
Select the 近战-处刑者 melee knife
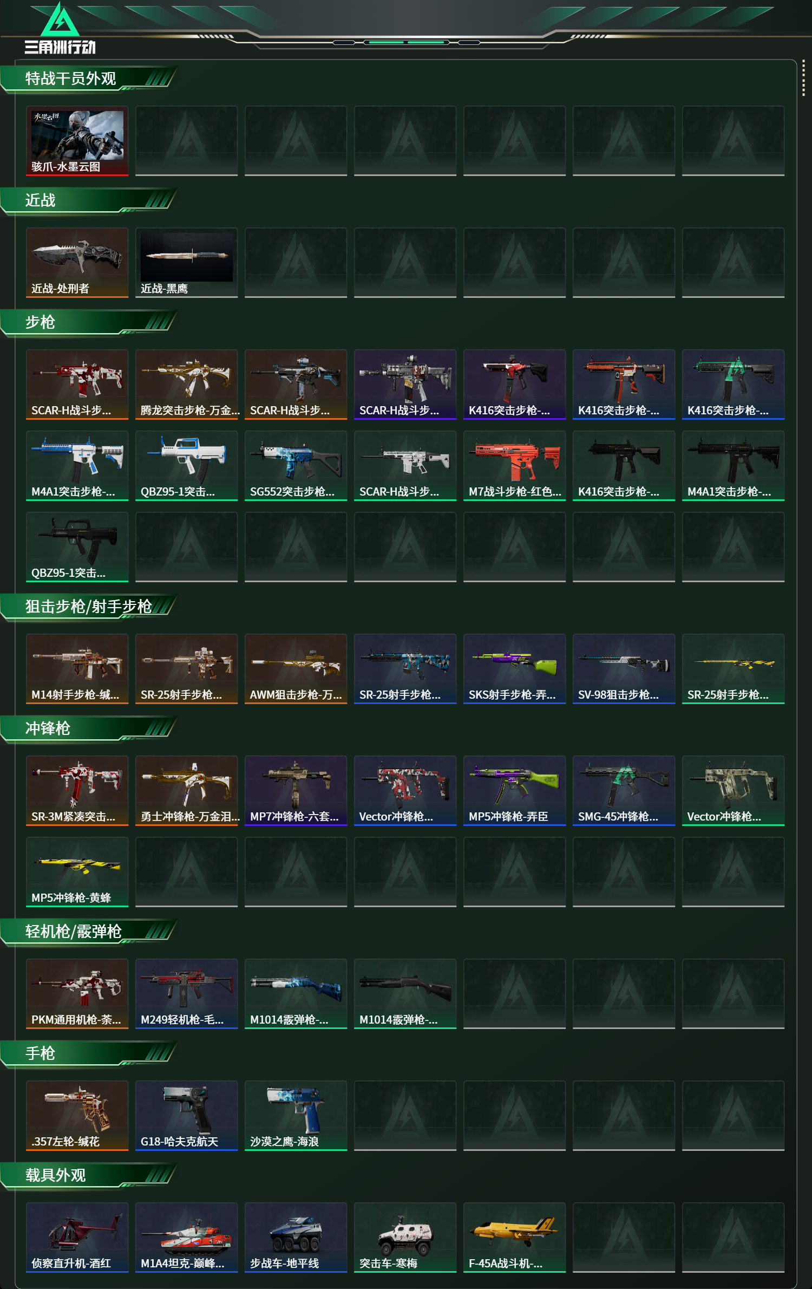[77, 263]
